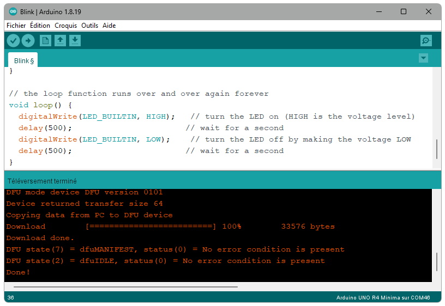Create a new sketch with New icon
Viewport: 445px width, 306px height.
click(46, 41)
